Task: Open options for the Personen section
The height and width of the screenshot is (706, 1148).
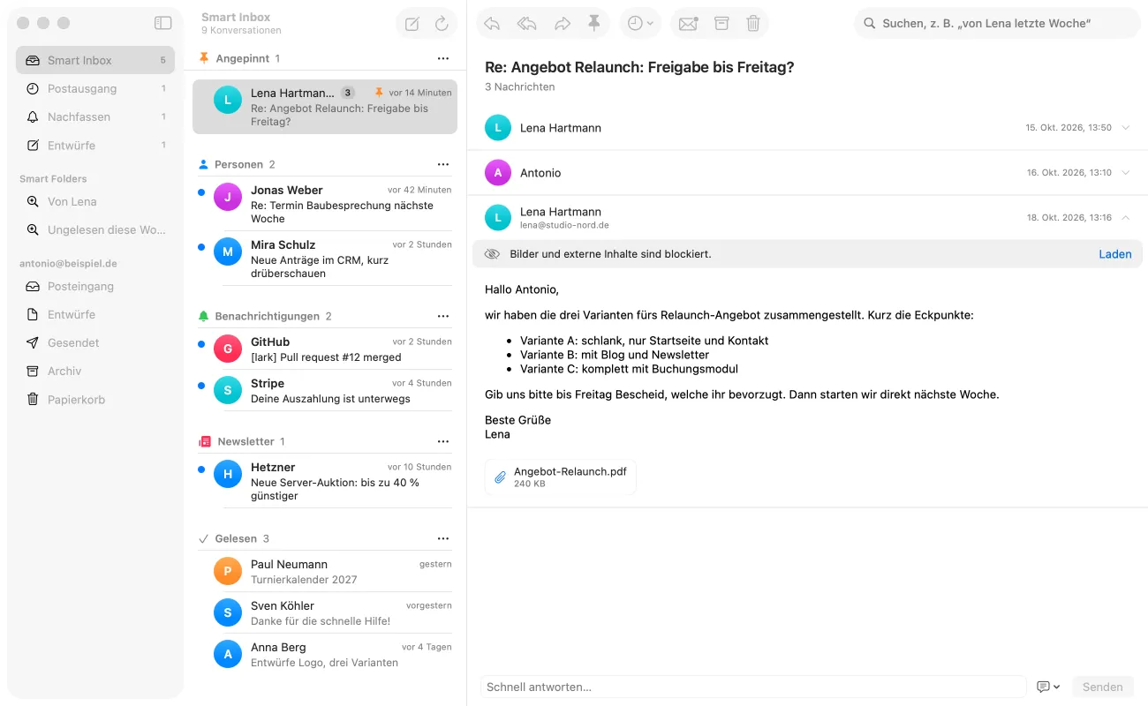Action: pyautogui.click(x=443, y=164)
